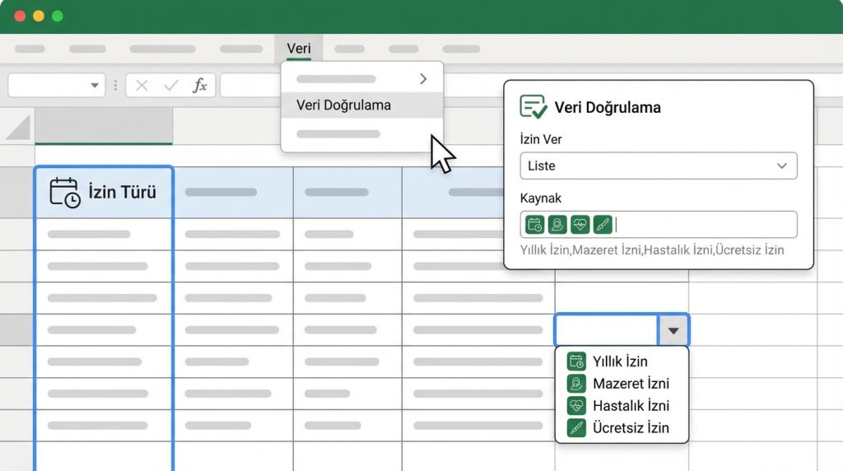This screenshot has height=471, width=843.
Task: Expand the submenu chevron in Veri menu
Action: (423, 79)
